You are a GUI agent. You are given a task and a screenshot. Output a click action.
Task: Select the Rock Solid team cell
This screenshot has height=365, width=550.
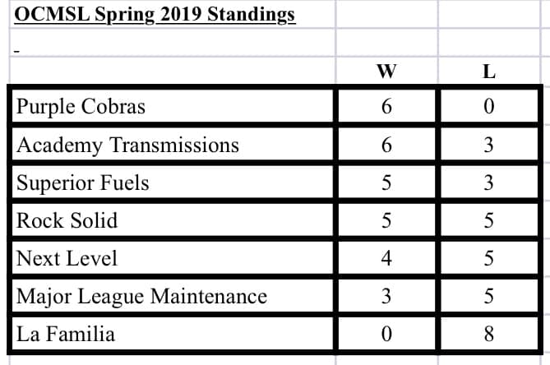pyautogui.click(x=172, y=220)
